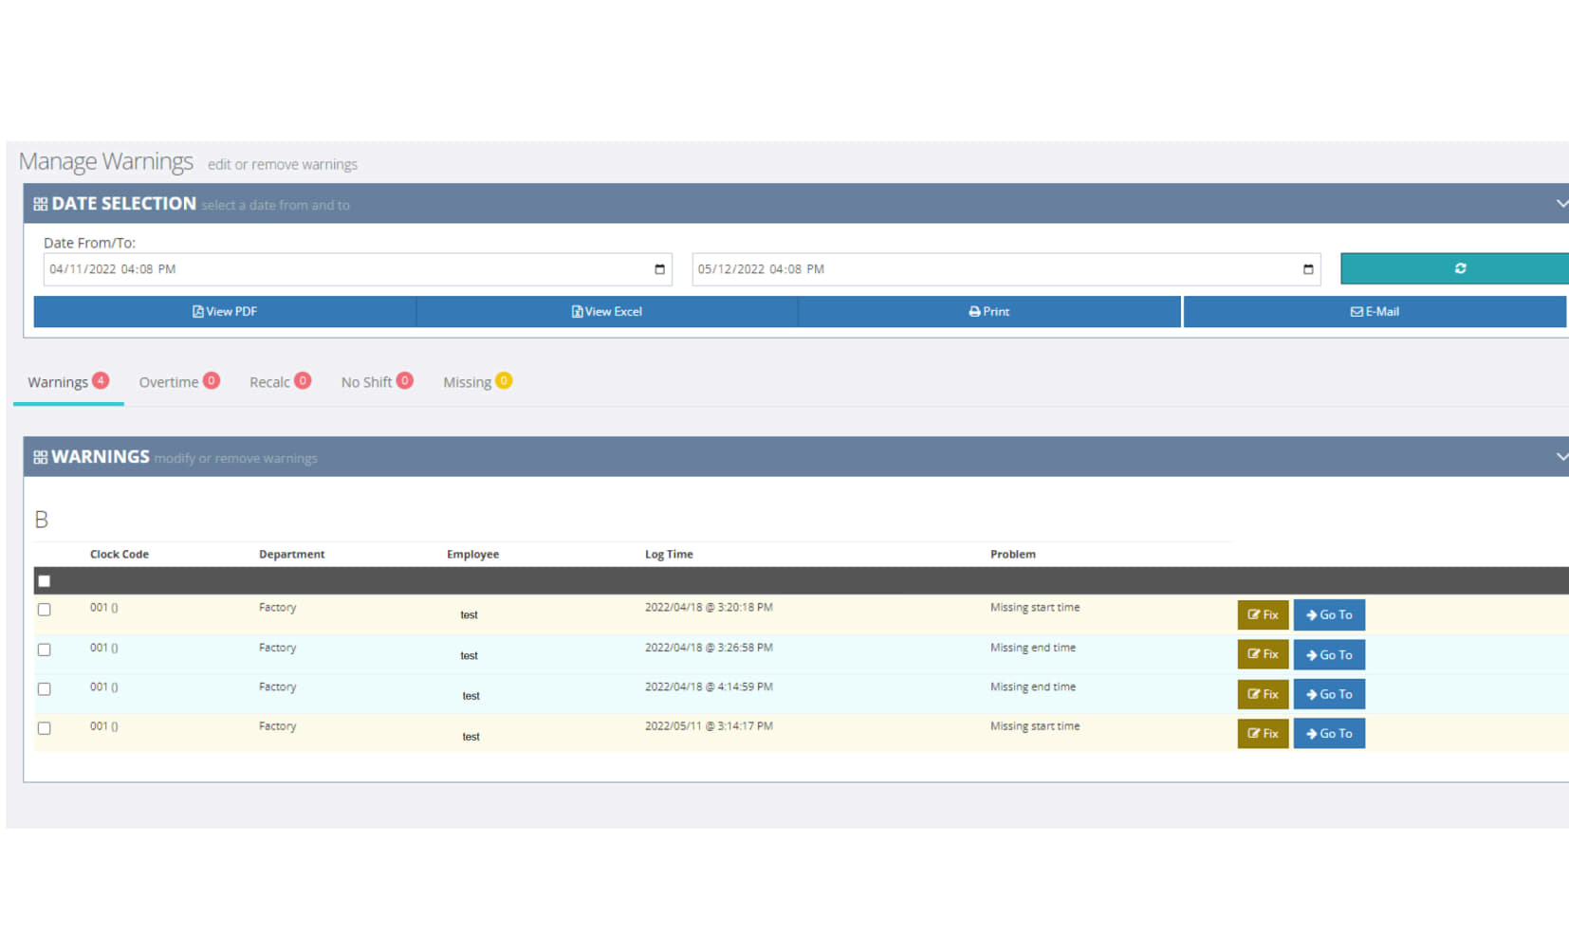Image resolution: width=1569 pixels, height=952 pixels.
Task: Print the warnings report
Action: (989, 311)
